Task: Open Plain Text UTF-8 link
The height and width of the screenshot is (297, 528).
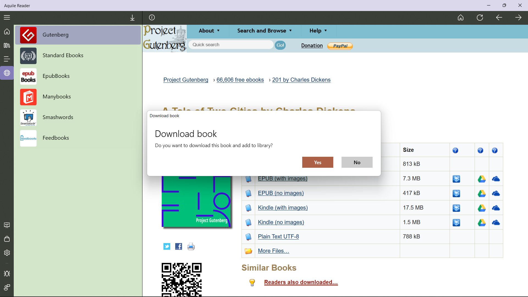Action: pyautogui.click(x=278, y=237)
